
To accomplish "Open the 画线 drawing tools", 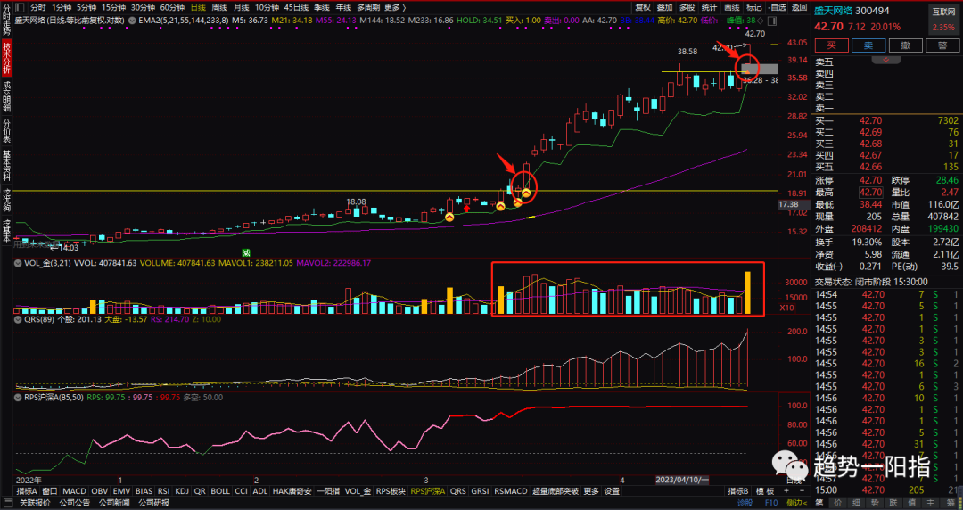I will (x=731, y=7).
